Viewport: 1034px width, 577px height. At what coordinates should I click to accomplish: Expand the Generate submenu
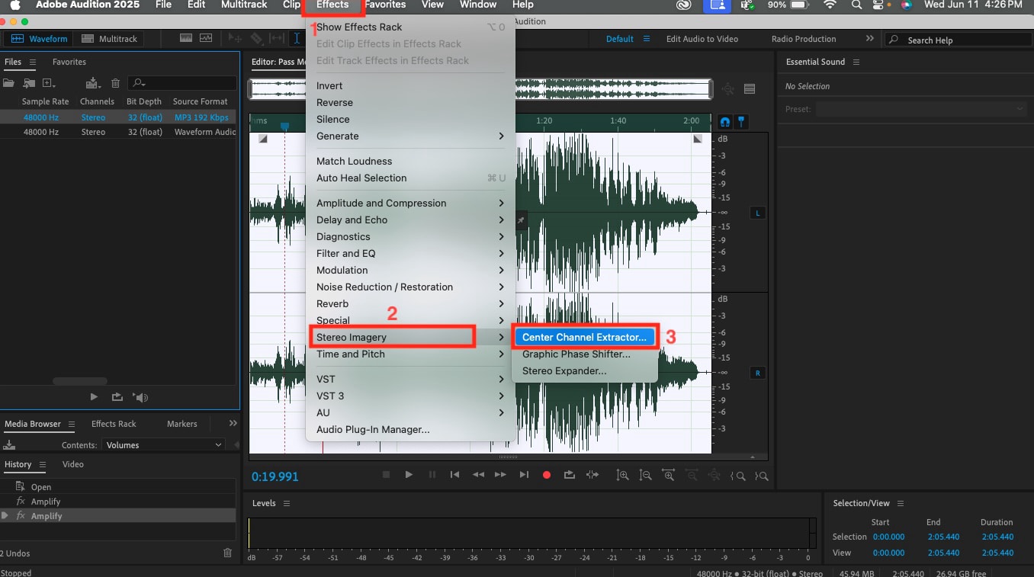[411, 136]
